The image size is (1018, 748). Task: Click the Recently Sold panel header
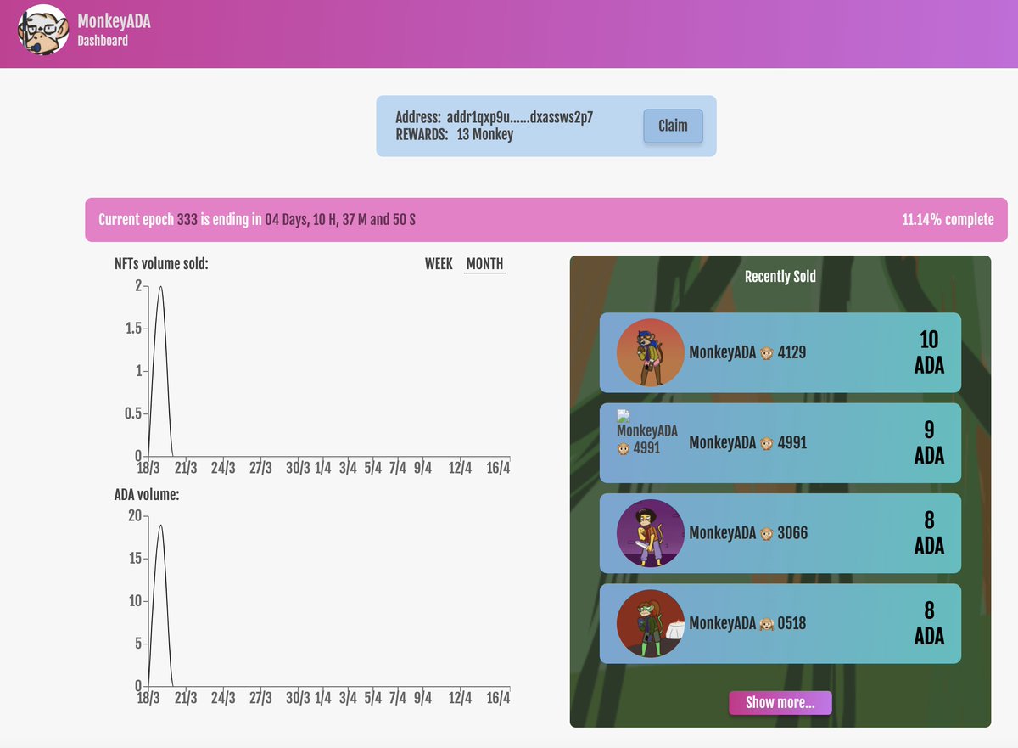pos(780,276)
